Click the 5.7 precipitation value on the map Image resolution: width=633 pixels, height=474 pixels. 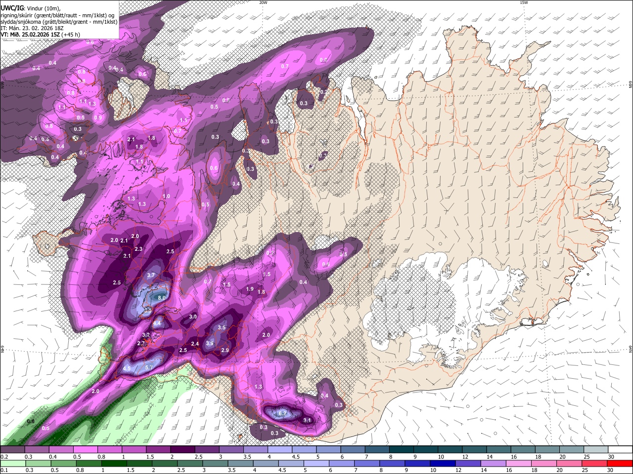tap(149, 367)
